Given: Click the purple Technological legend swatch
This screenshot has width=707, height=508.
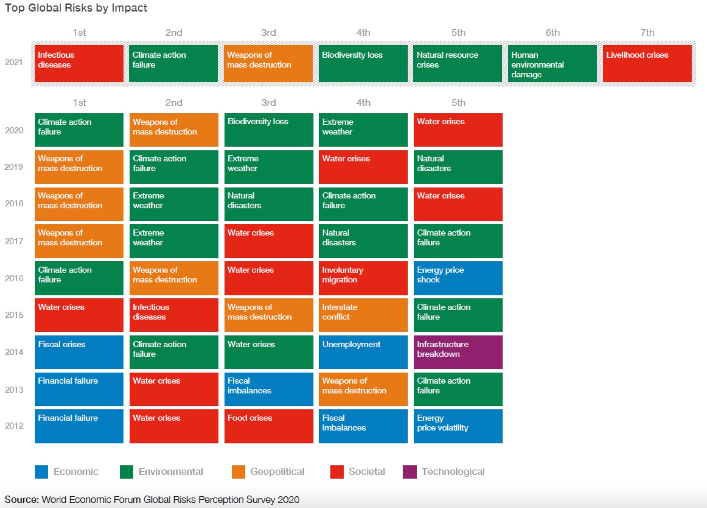Looking at the screenshot, I should (x=409, y=472).
